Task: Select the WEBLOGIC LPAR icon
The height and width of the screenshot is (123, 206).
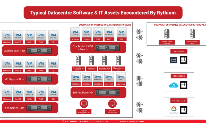Action: coord(98,77)
